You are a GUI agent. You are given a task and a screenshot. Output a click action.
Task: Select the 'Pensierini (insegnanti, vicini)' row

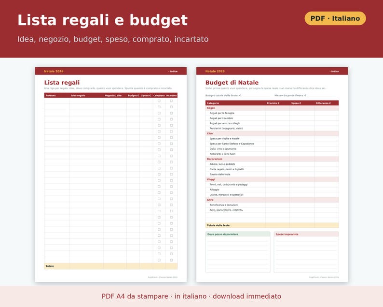(272, 128)
